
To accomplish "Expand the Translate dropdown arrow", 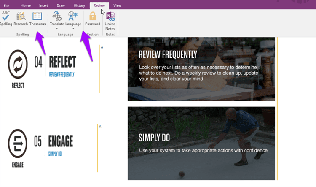I will click(57, 29).
